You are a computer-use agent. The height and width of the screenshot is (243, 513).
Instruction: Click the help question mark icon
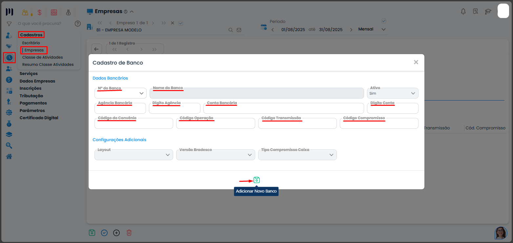[77, 24]
